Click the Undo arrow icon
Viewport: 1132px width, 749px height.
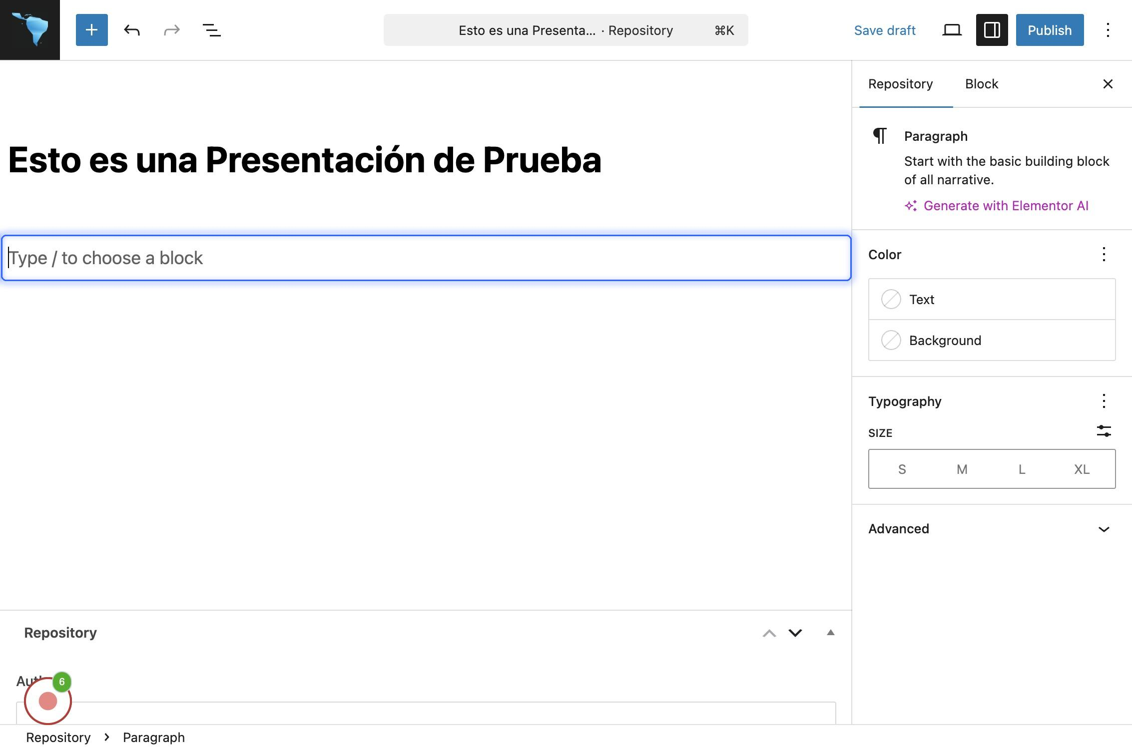(132, 30)
